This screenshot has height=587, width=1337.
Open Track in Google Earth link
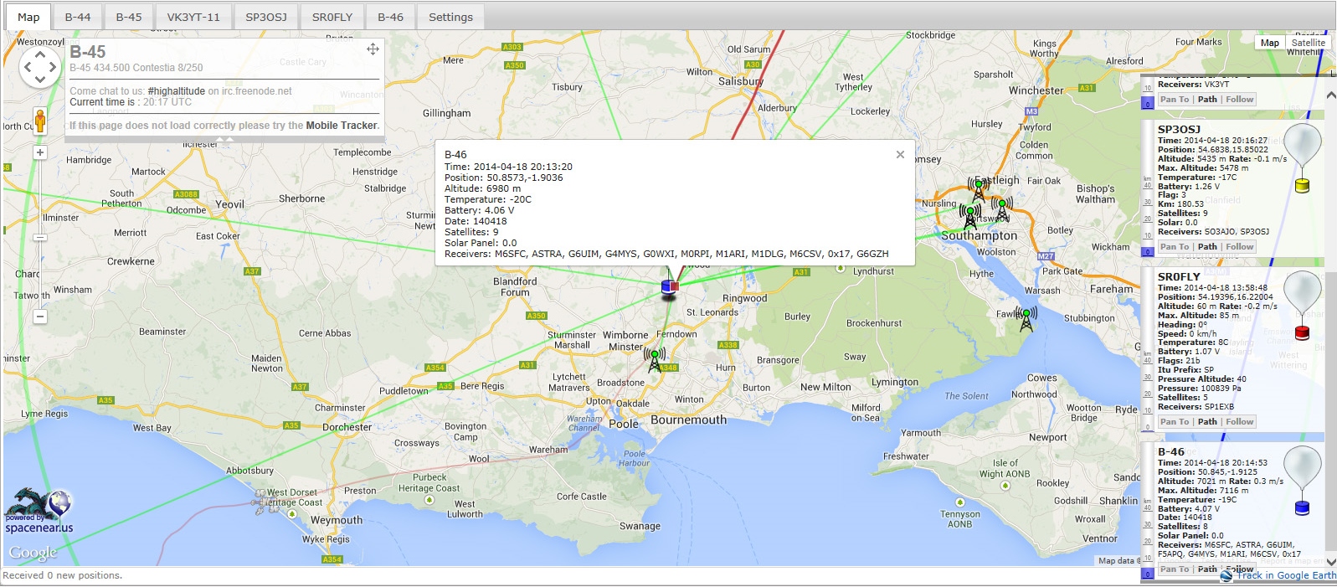coord(1286,575)
